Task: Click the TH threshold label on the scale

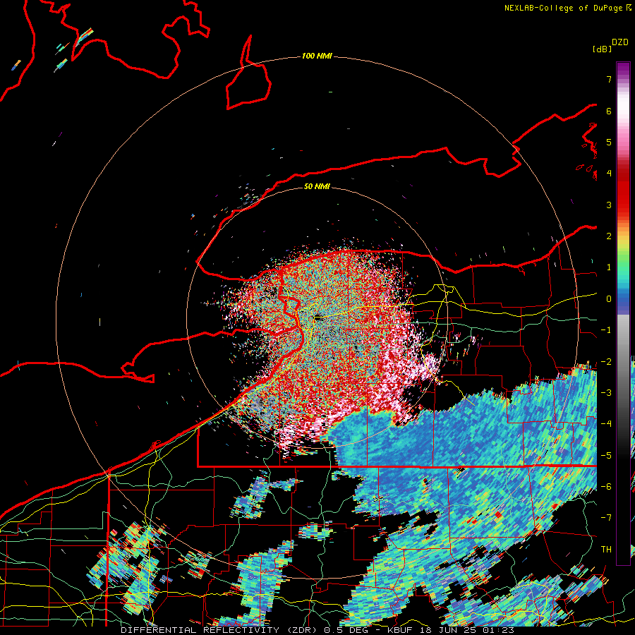Action: tap(606, 550)
